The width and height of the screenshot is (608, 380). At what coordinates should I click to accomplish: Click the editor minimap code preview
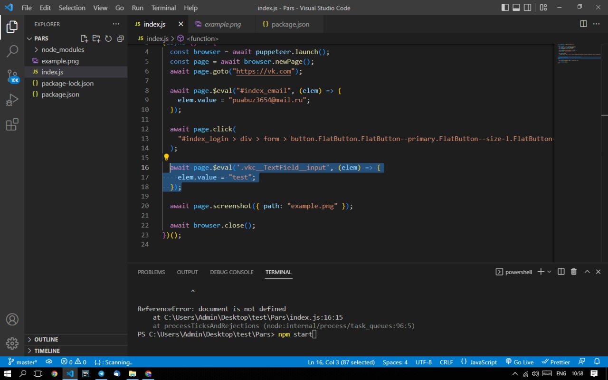tap(578, 54)
